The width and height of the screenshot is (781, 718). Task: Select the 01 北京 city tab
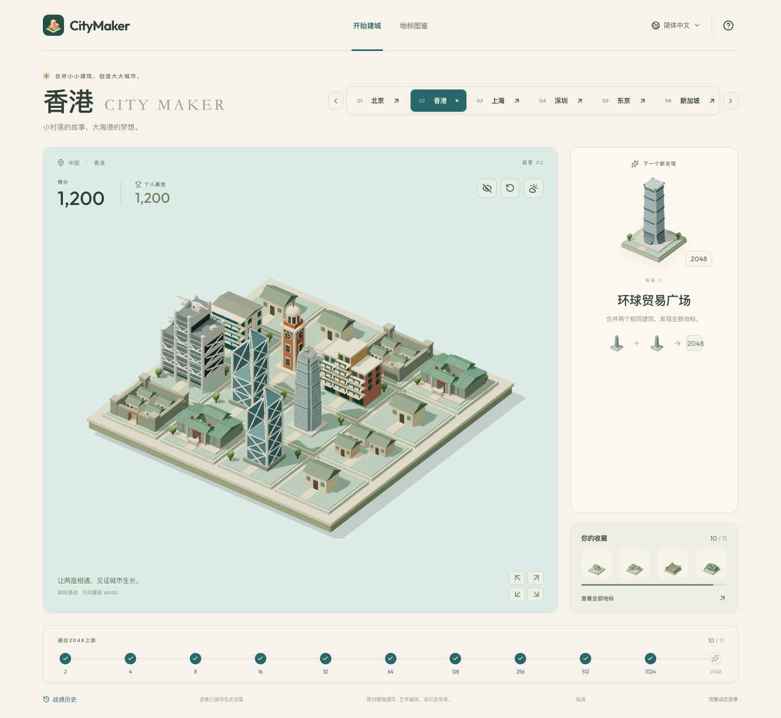coord(379,101)
